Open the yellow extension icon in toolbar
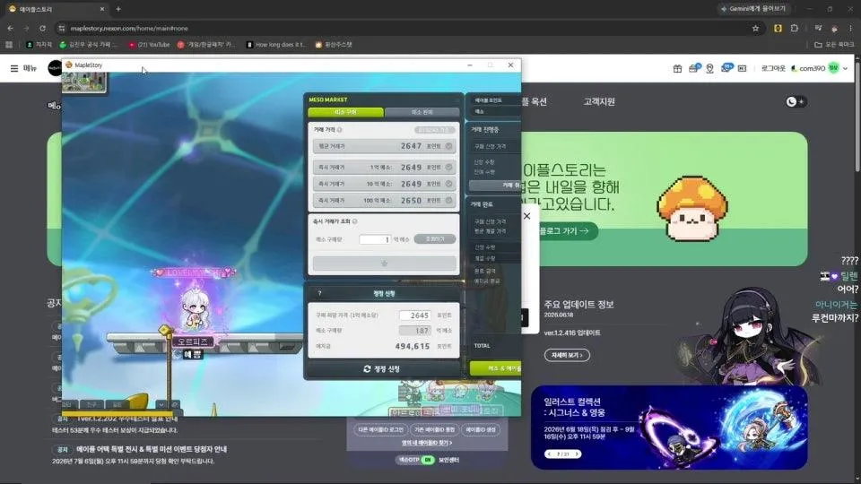Screen dimensions: 861x484 778,28
